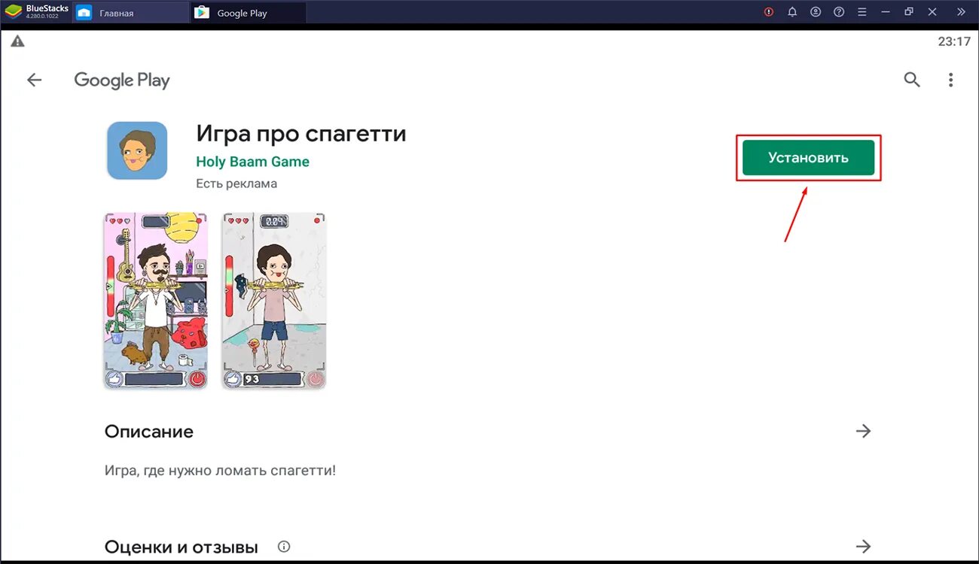Click description text Игра, где нужно ломать спагетти!
The height and width of the screenshot is (564, 979).
220,471
